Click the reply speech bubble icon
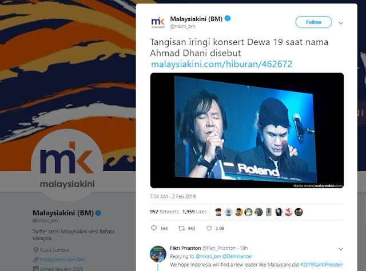The height and width of the screenshot is (271, 366). 154,228
